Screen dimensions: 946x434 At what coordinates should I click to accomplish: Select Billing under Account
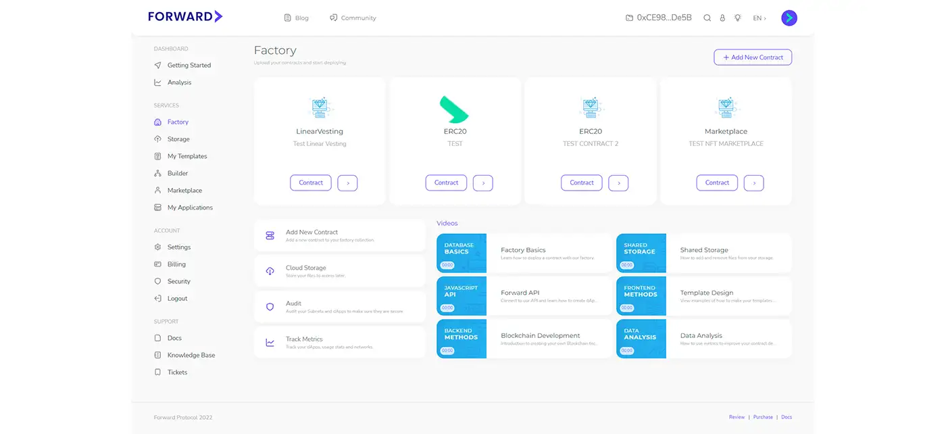[176, 264]
